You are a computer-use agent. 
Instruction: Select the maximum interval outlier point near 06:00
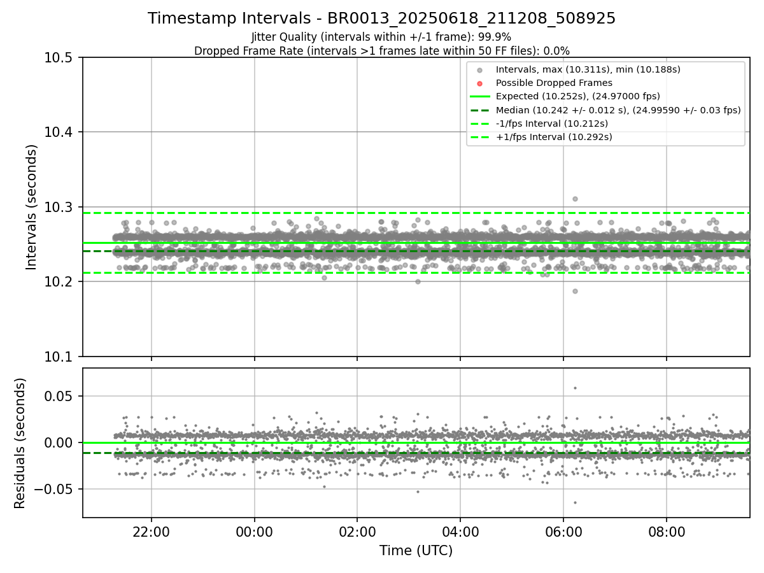pos(575,199)
